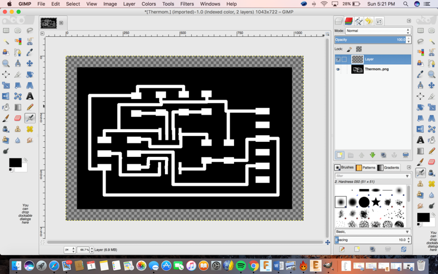Select Pencil tool in left toolbox
The width and height of the screenshot is (438, 274).
pos(30,107)
